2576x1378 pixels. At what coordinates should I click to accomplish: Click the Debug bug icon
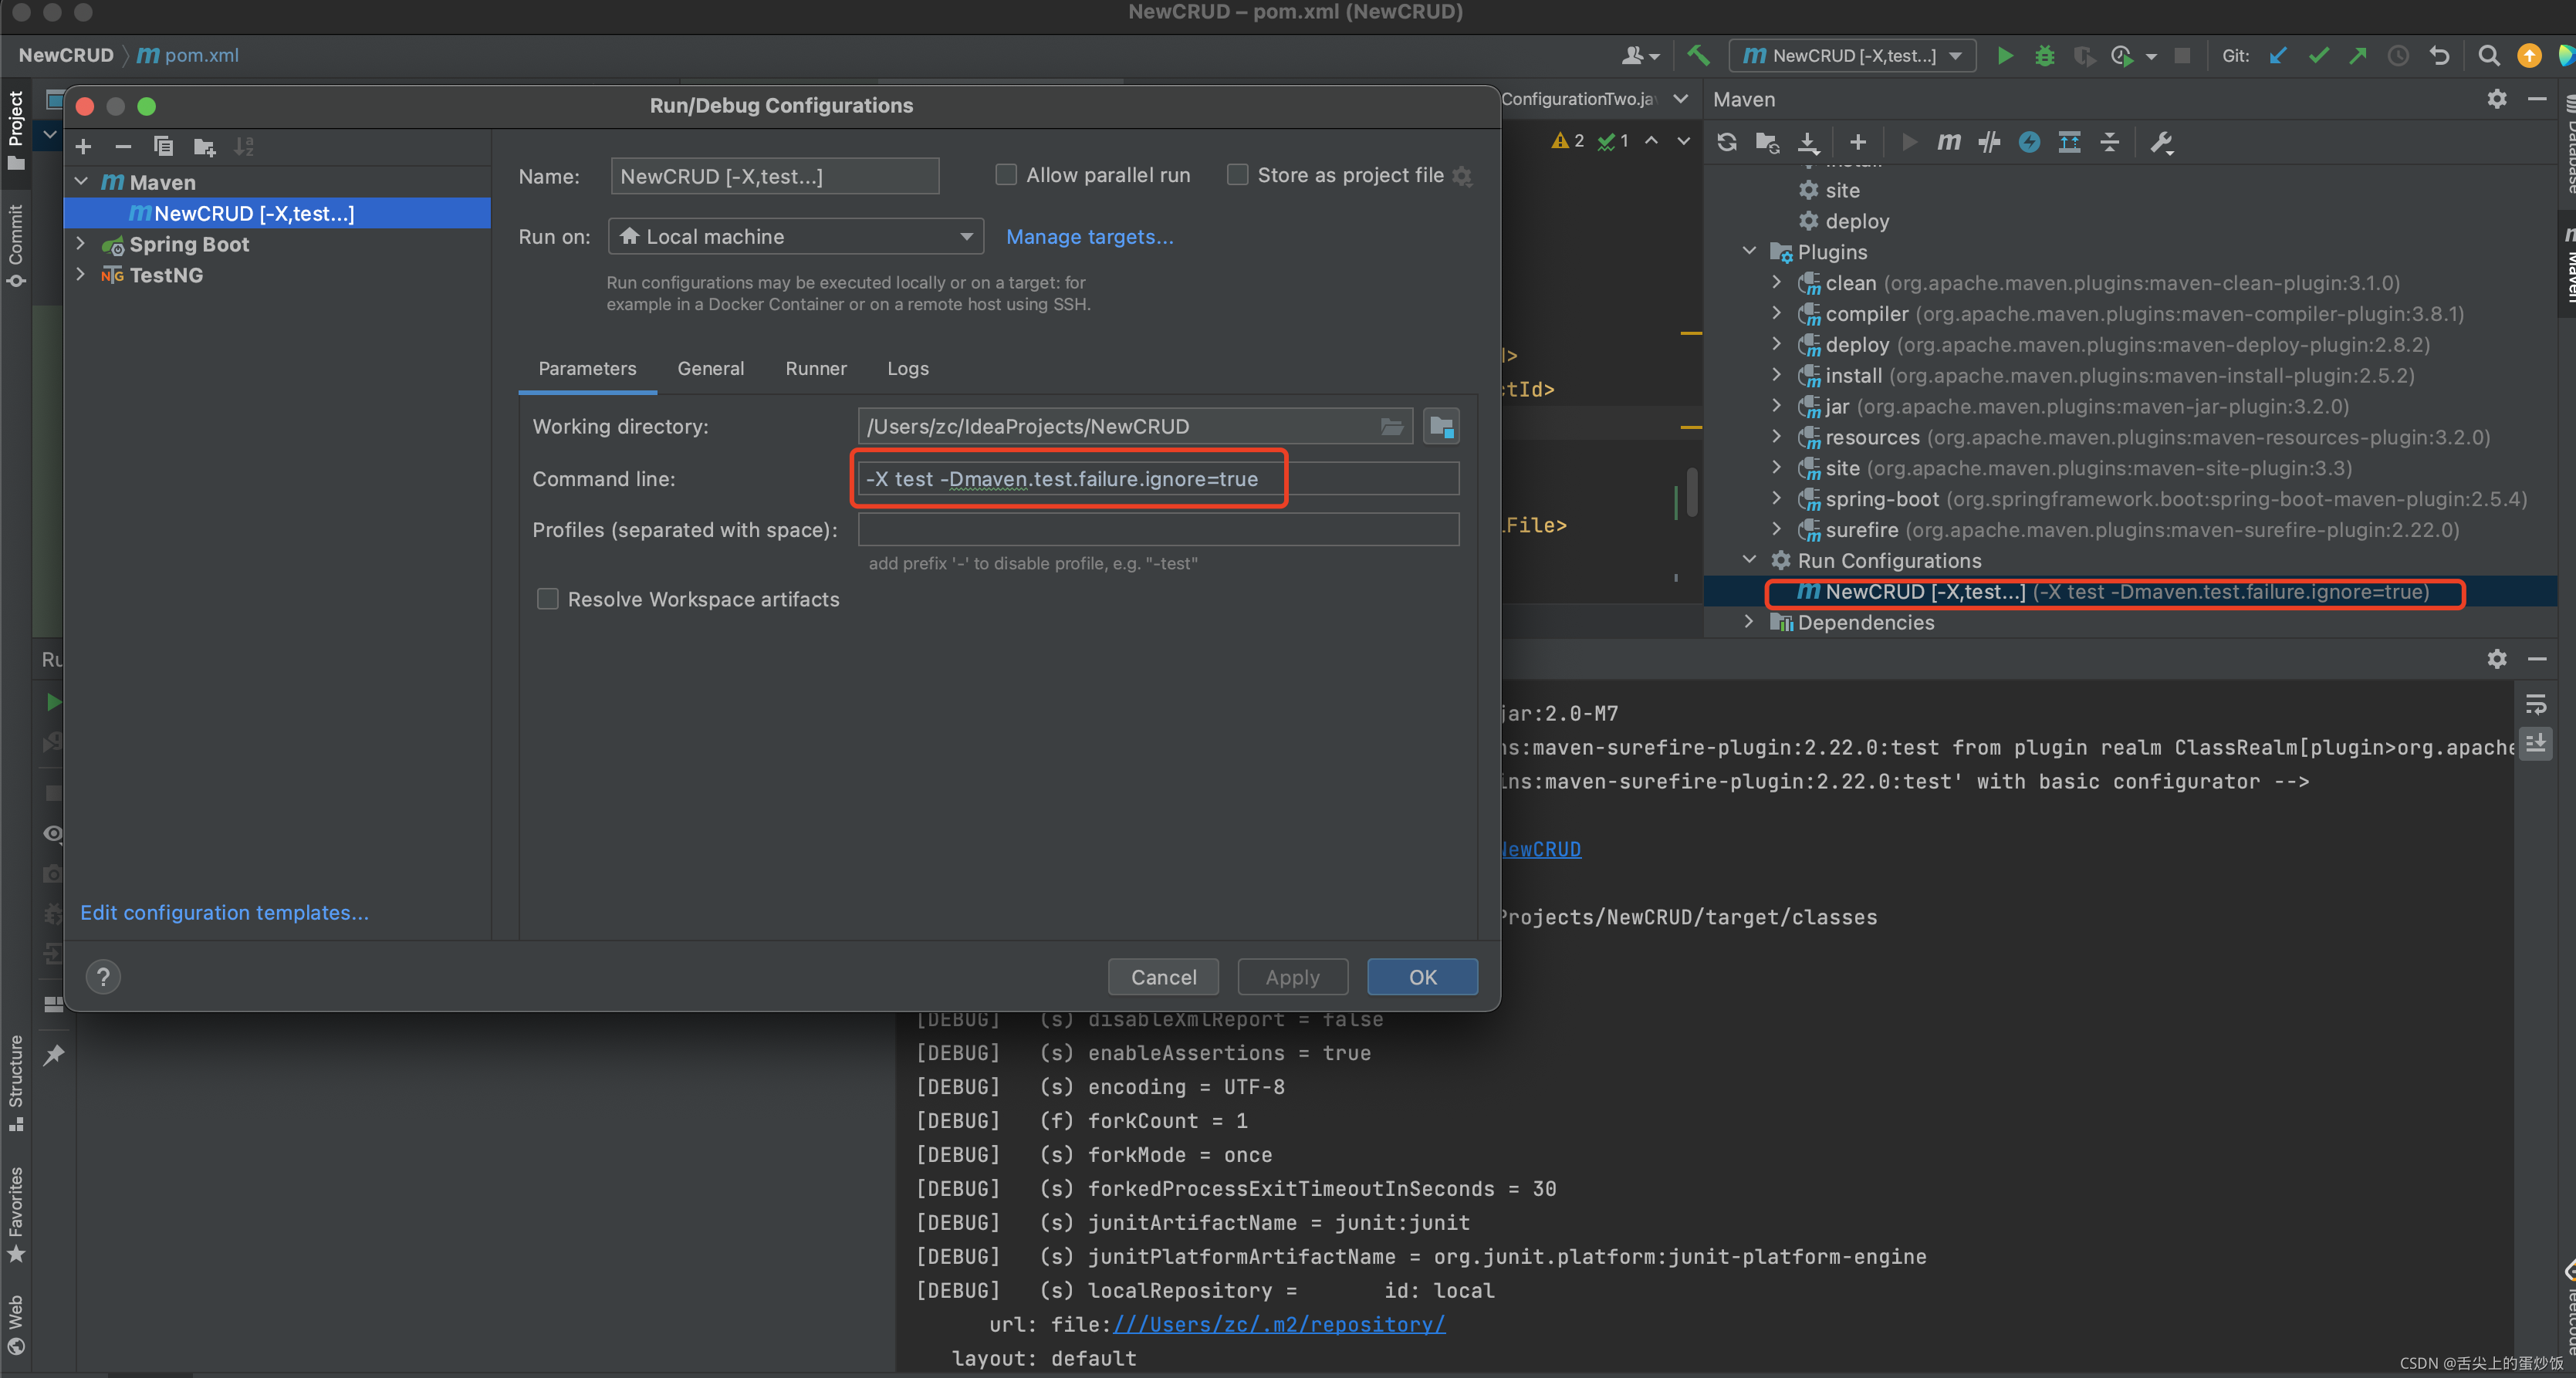(x=2044, y=56)
